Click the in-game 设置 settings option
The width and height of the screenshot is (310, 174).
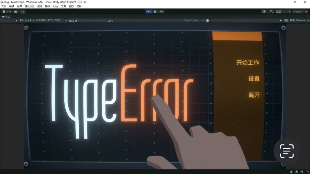[x=254, y=79]
